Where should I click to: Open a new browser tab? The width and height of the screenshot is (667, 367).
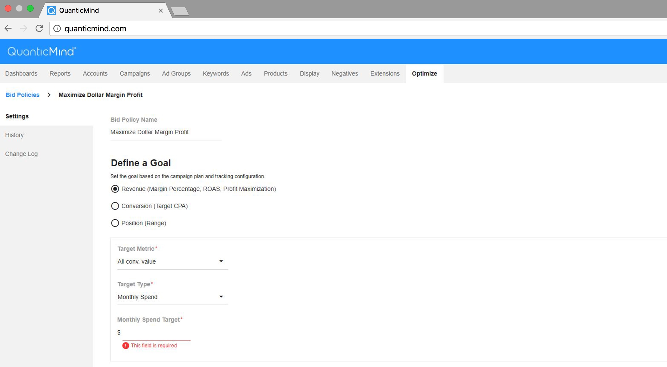pos(180,11)
